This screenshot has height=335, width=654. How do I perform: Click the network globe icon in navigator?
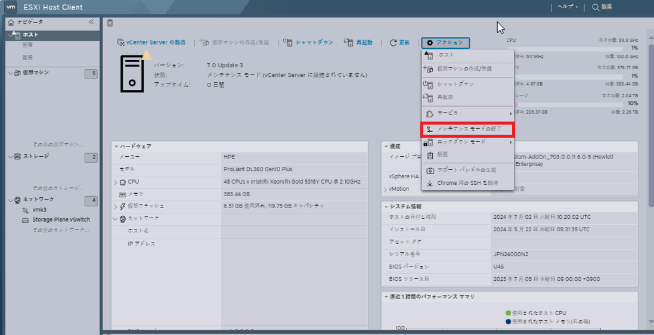17,200
